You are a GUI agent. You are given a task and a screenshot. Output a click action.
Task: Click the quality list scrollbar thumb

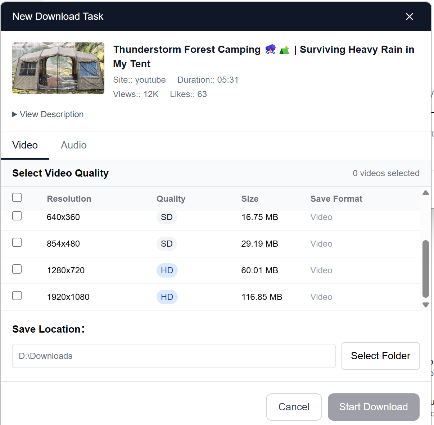[426, 269]
